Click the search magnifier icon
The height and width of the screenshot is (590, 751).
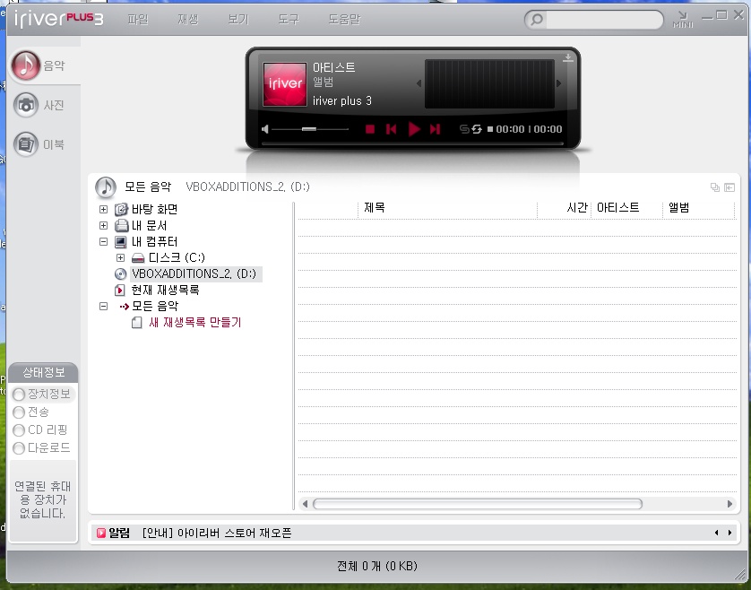coord(537,20)
